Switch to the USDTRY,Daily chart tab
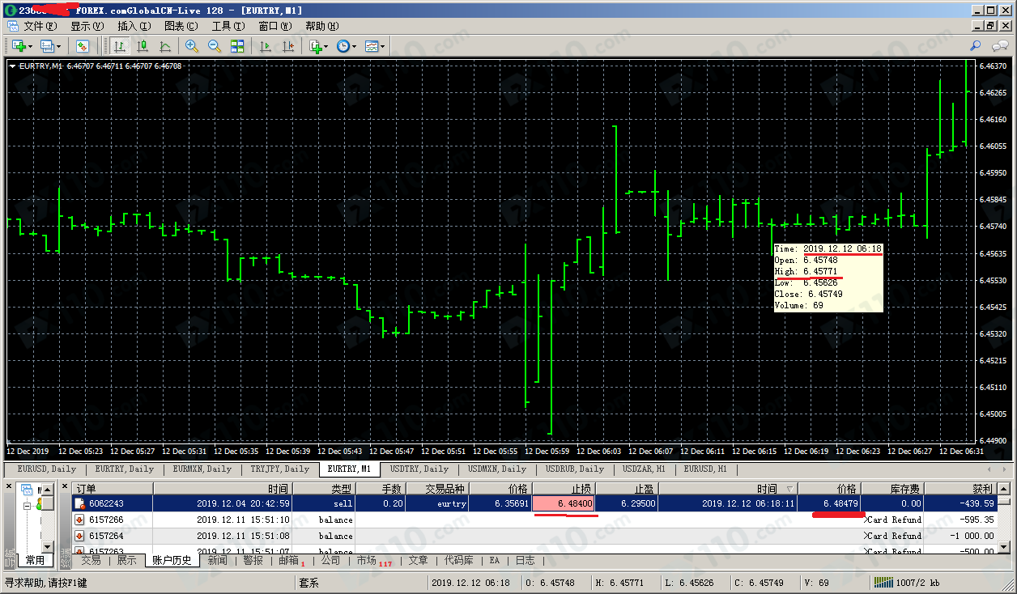Viewport: 1017px width, 594px height. coord(419,469)
